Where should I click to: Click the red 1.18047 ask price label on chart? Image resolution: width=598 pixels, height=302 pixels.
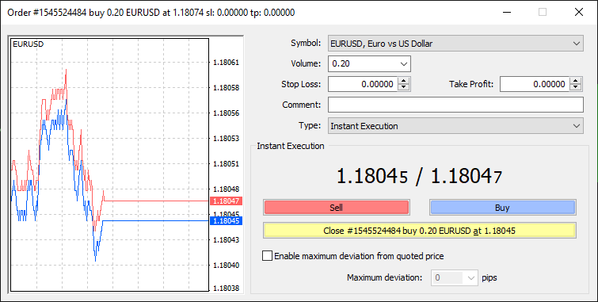point(226,201)
